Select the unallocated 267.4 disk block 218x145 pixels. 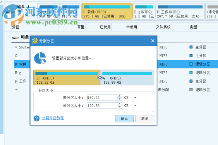pyautogui.click(x=212, y=11)
